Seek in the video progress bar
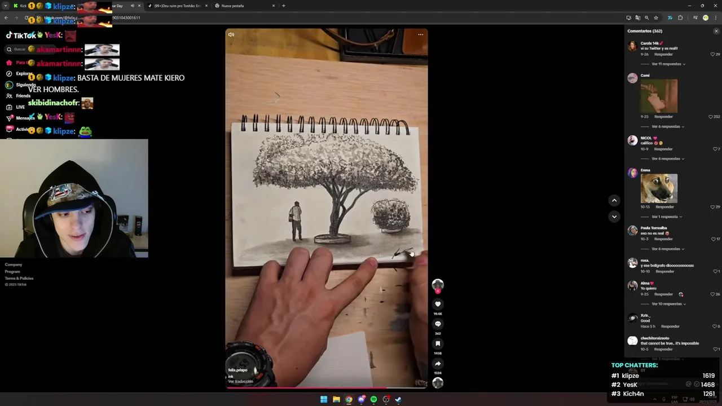 pyautogui.click(x=326, y=387)
